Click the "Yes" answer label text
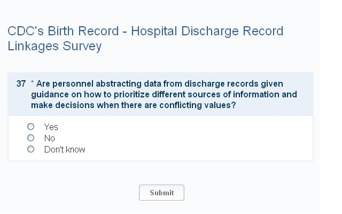 point(51,127)
